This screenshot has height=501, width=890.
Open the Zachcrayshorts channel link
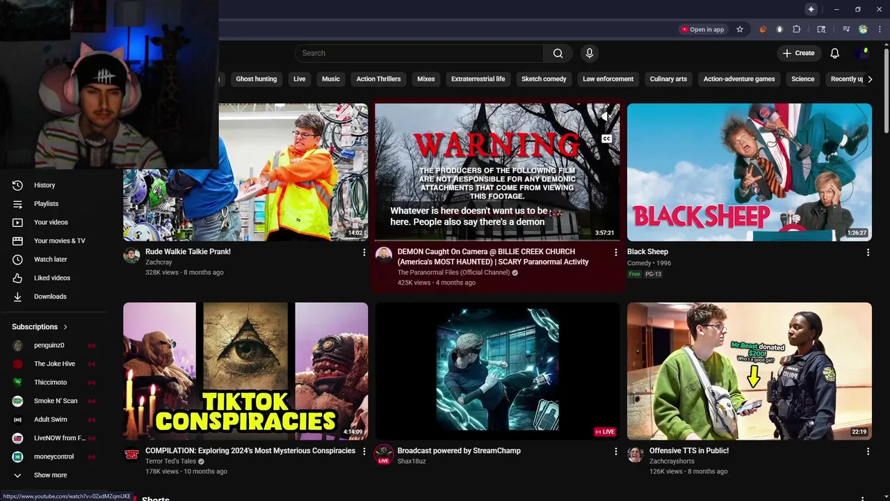click(672, 461)
